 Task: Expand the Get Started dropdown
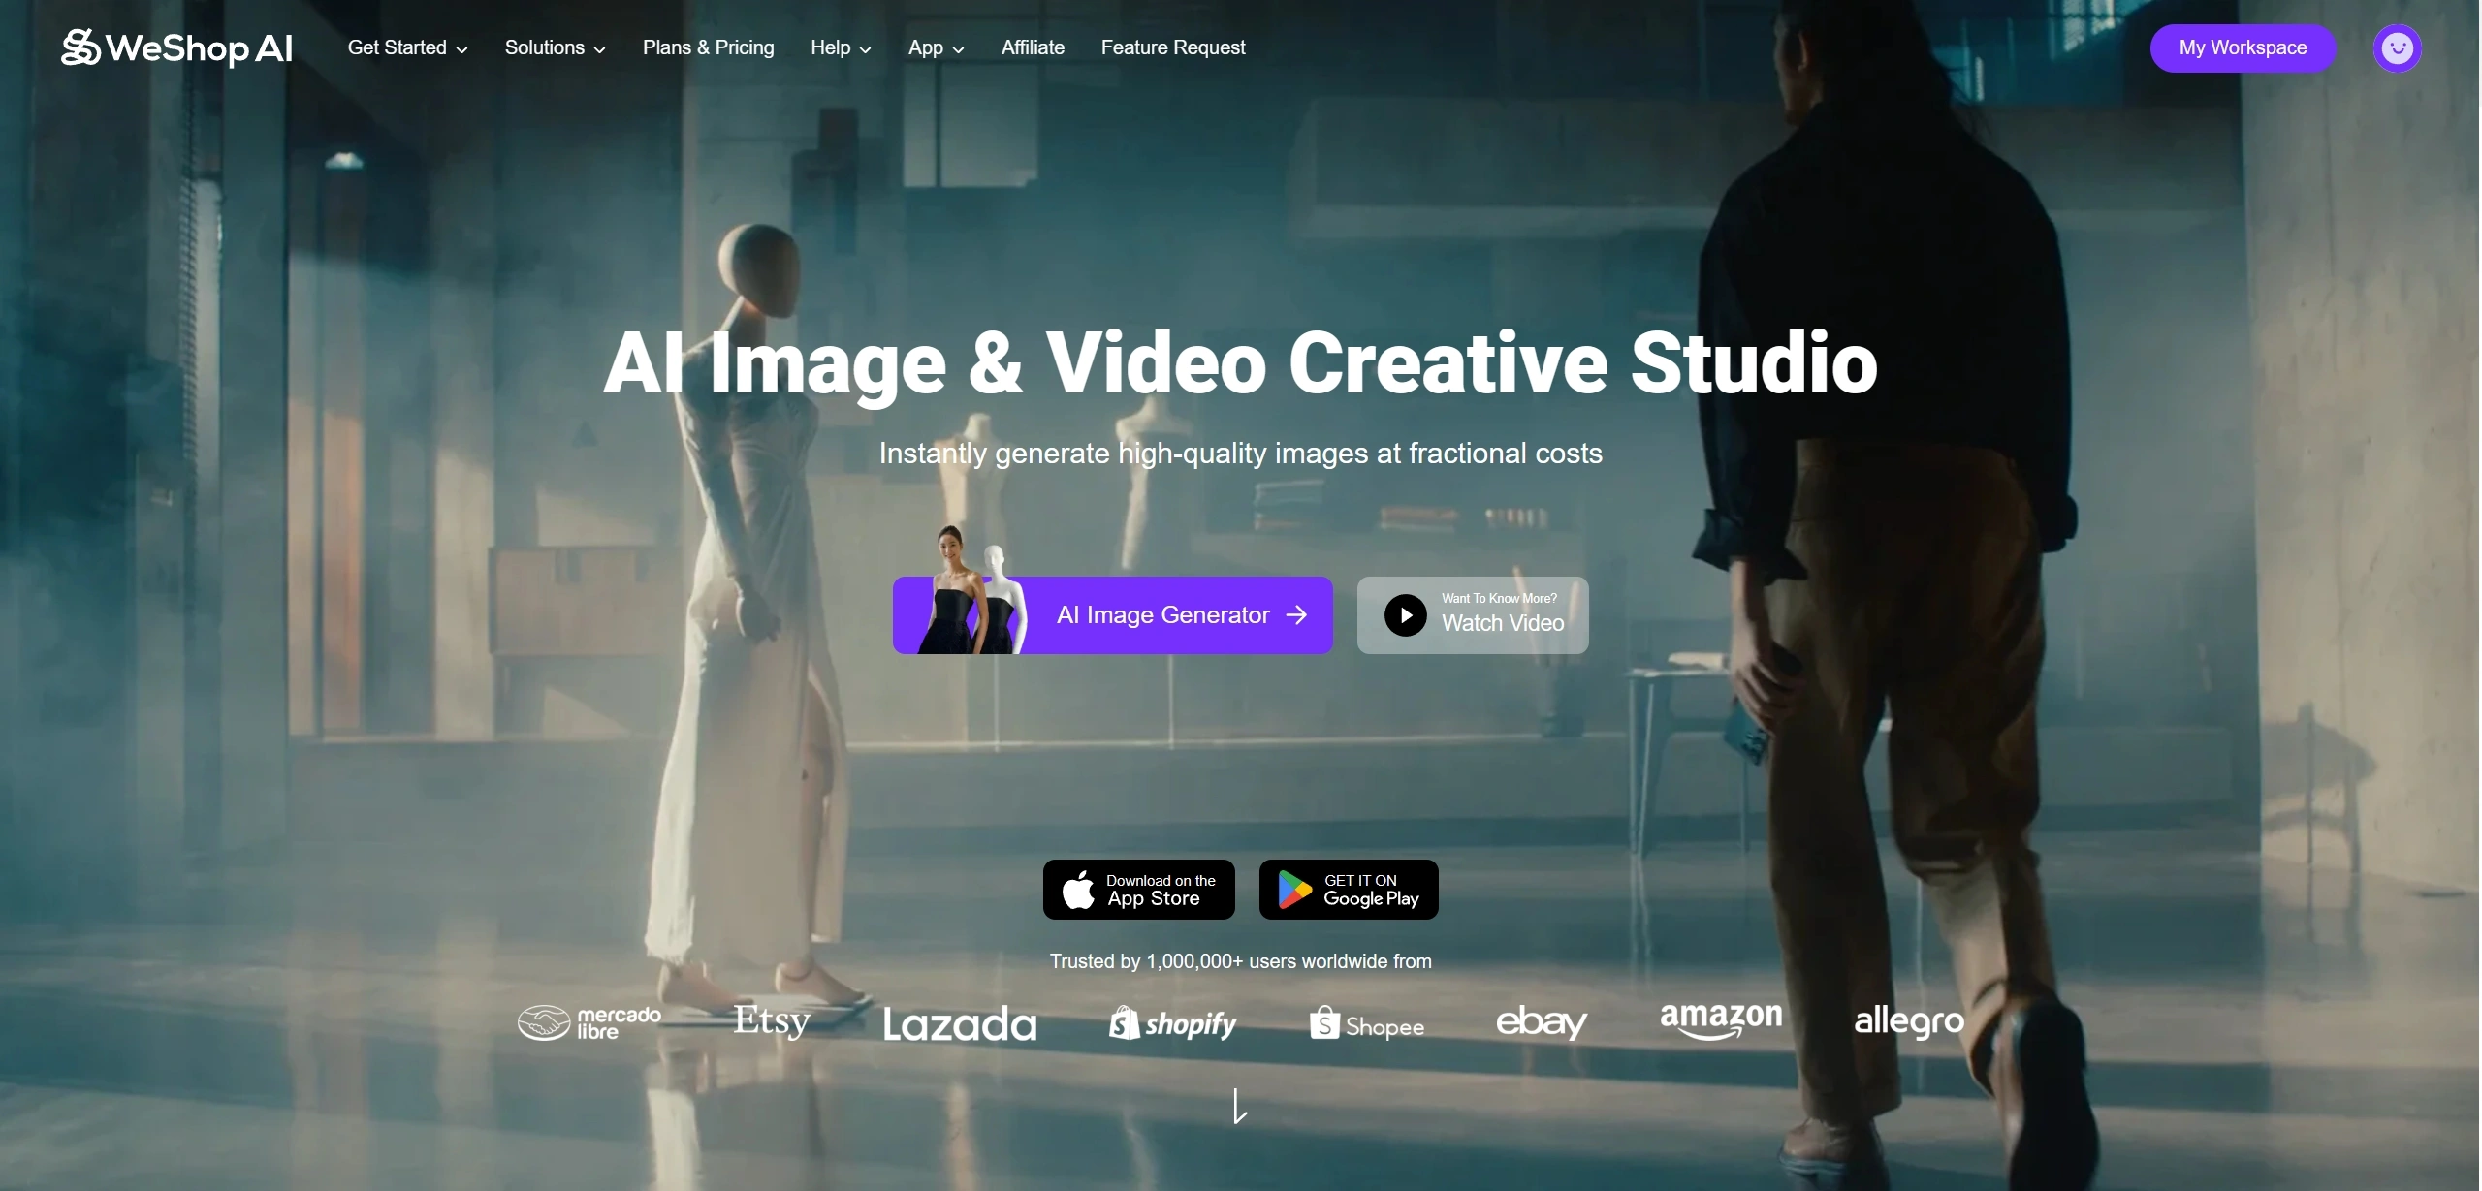[x=407, y=47]
